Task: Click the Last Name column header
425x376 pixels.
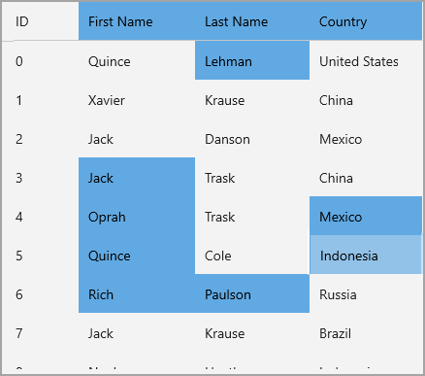Action: pos(252,21)
